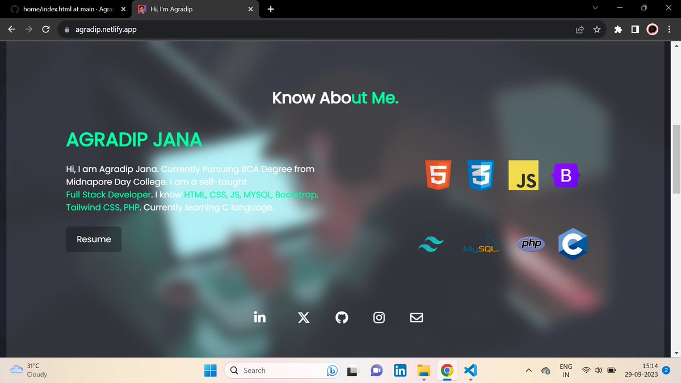Open a new browser tab
The width and height of the screenshot is (681, 383).
coord(271,9)
